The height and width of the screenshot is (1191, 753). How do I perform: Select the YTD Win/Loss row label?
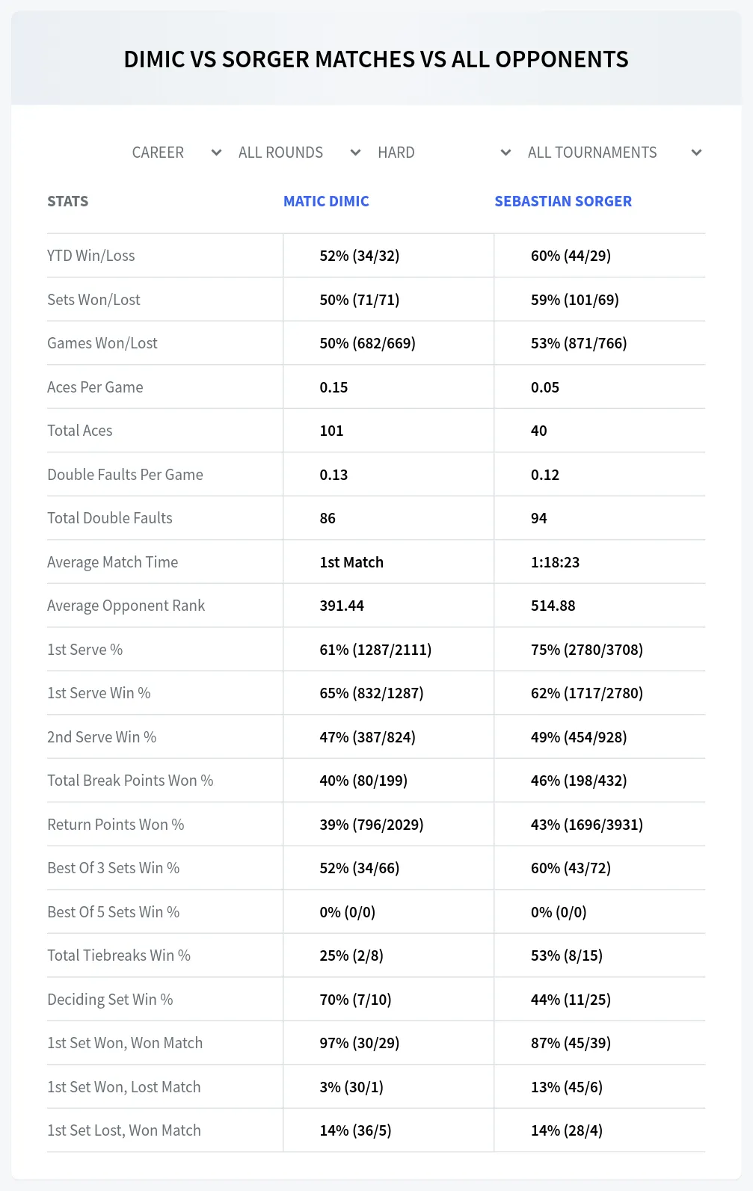pos(91,256)
